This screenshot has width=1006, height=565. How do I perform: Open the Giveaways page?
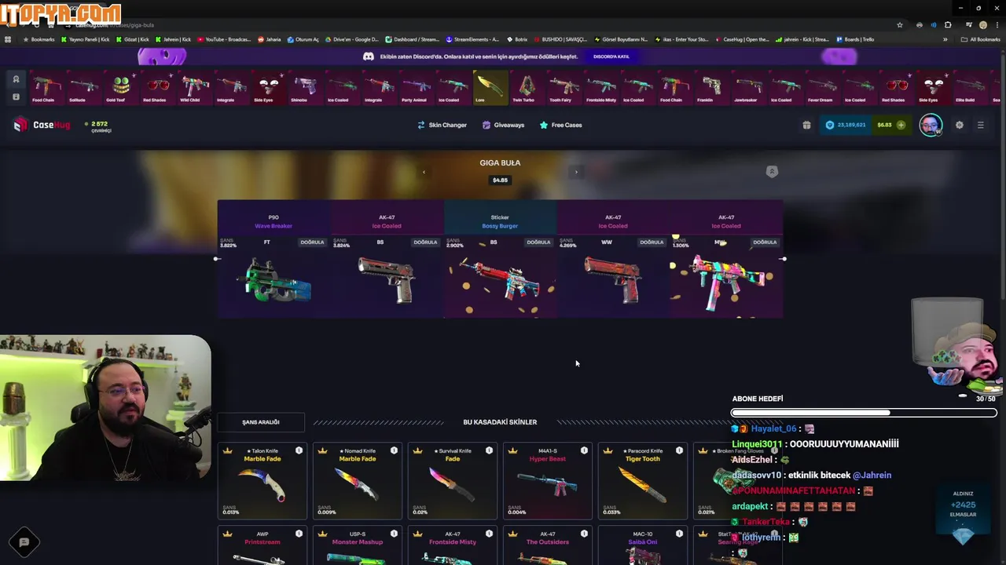503,125
